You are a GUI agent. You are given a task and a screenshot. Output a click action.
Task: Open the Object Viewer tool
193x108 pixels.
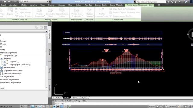23,13
